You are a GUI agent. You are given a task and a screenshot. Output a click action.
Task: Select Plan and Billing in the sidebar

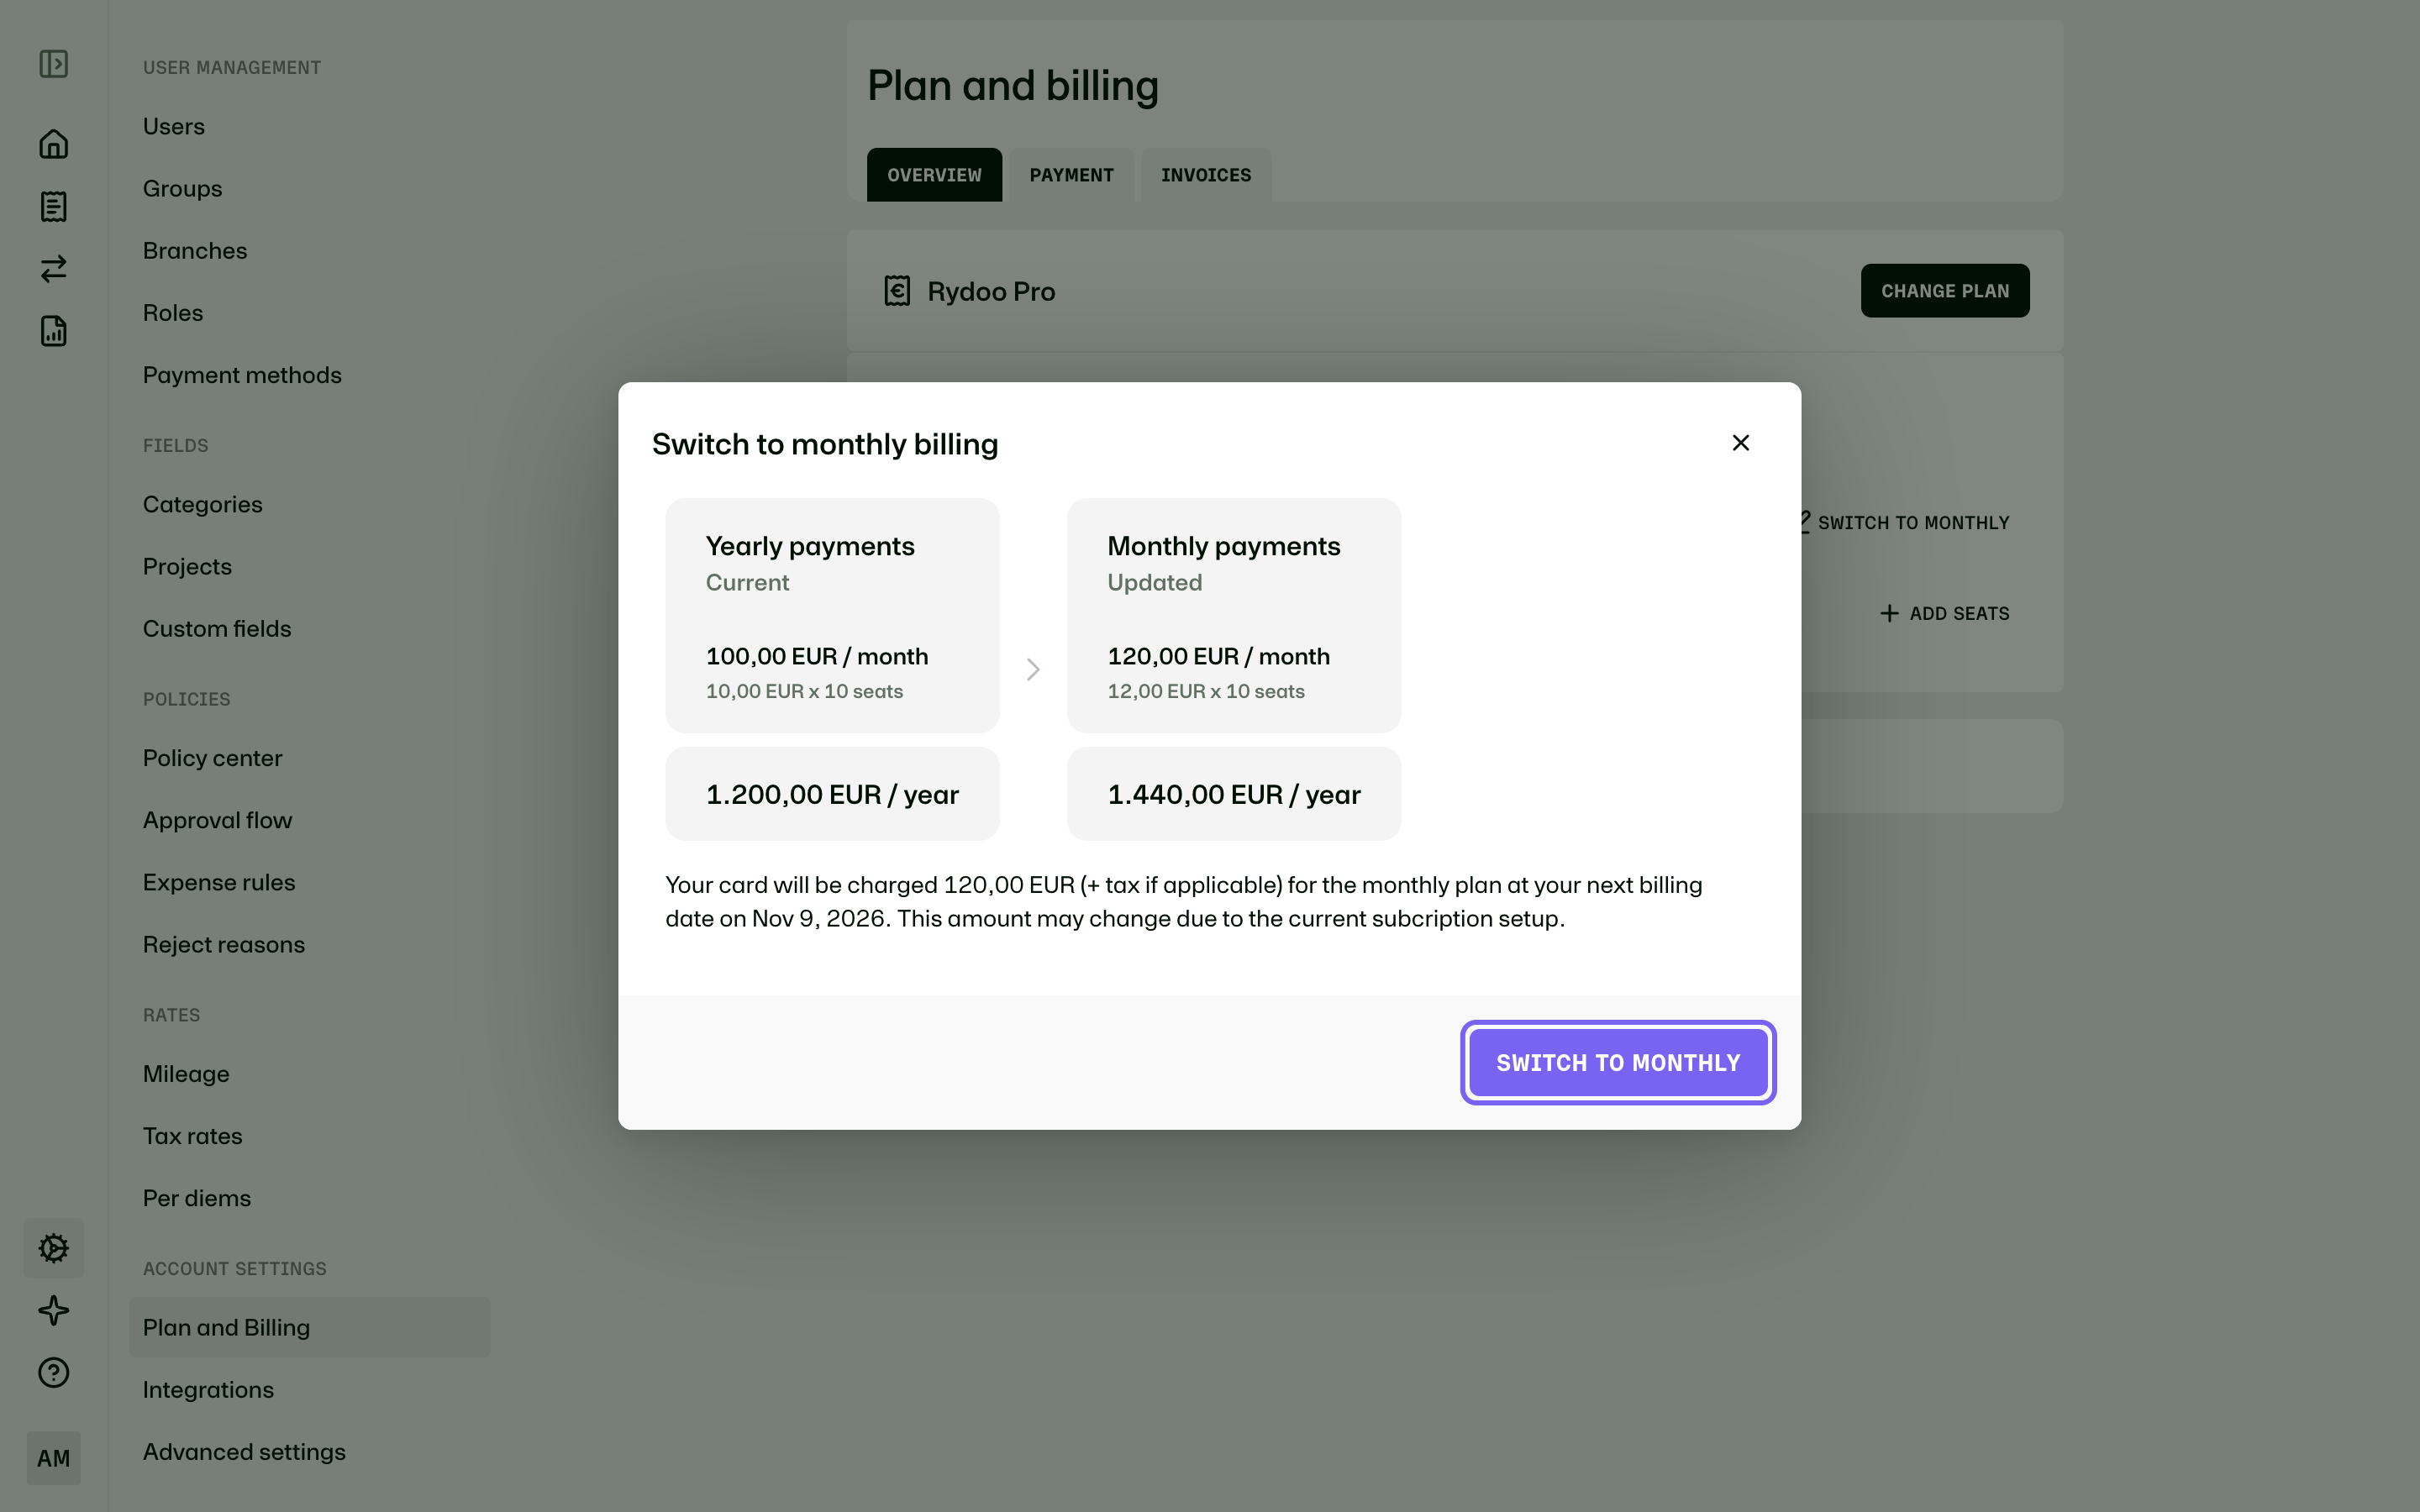tap(309, 1327)
